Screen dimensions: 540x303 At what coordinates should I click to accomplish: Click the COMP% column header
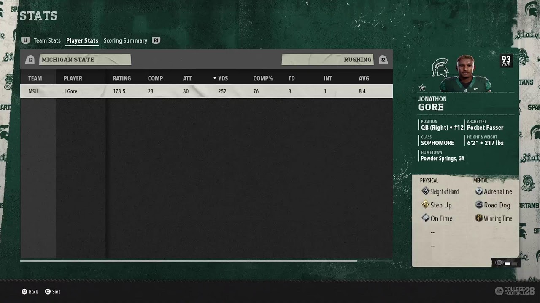pyautogui.click(x=263, y=78)
